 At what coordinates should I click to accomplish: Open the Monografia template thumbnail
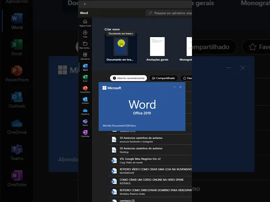click(189, 46)
